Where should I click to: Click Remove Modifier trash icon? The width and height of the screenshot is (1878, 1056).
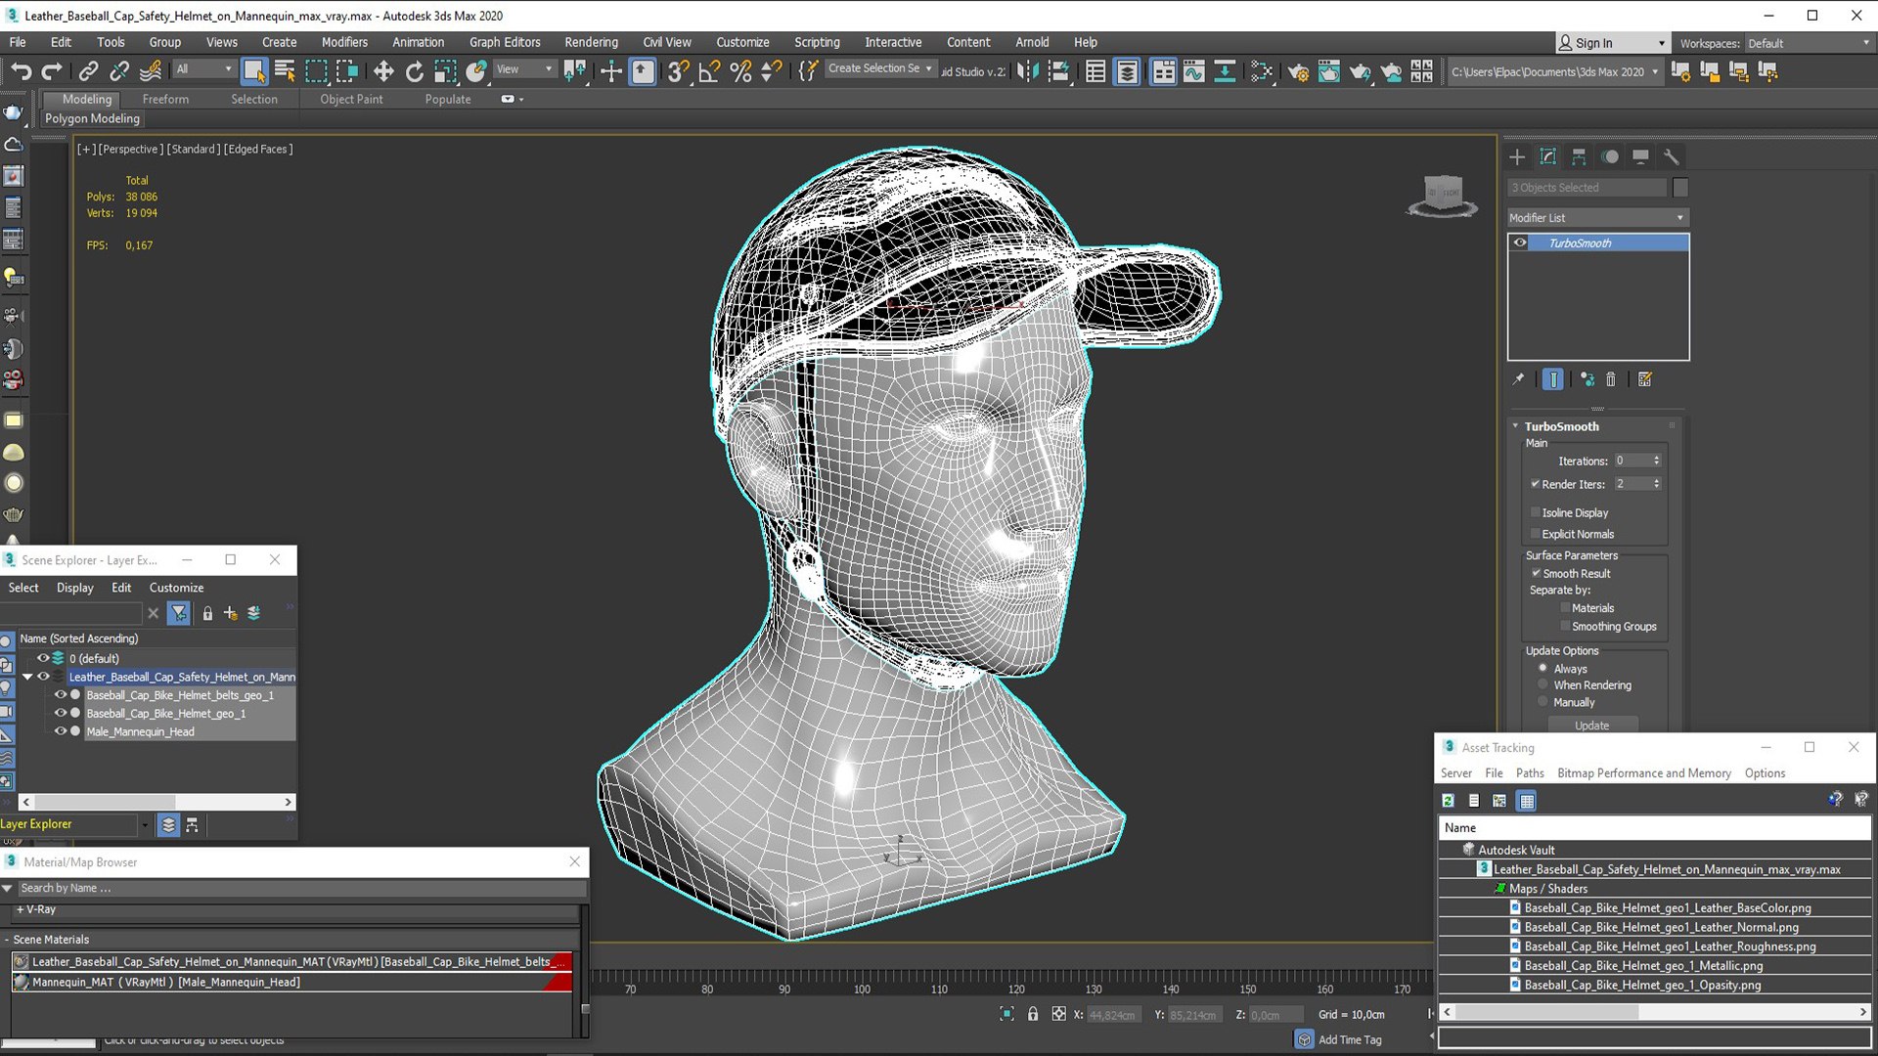(1611, 379)
